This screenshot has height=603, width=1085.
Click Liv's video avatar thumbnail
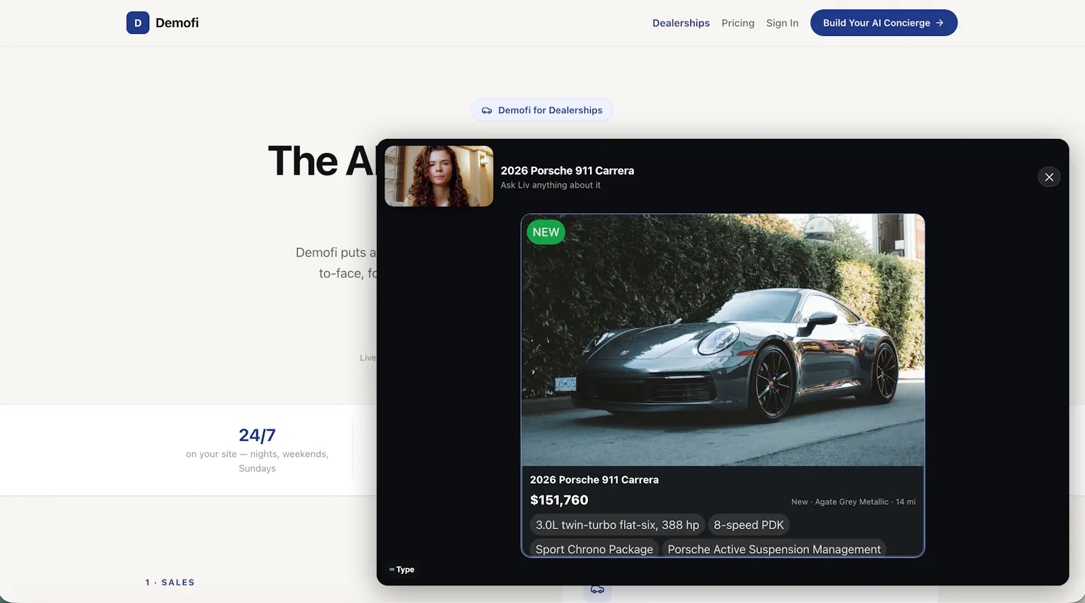point(439,176)
